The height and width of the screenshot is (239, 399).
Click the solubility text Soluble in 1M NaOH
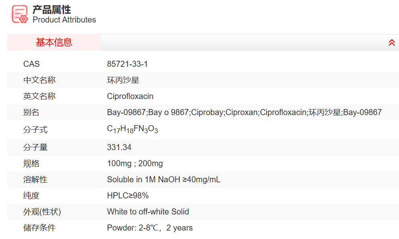click(163, 179)
